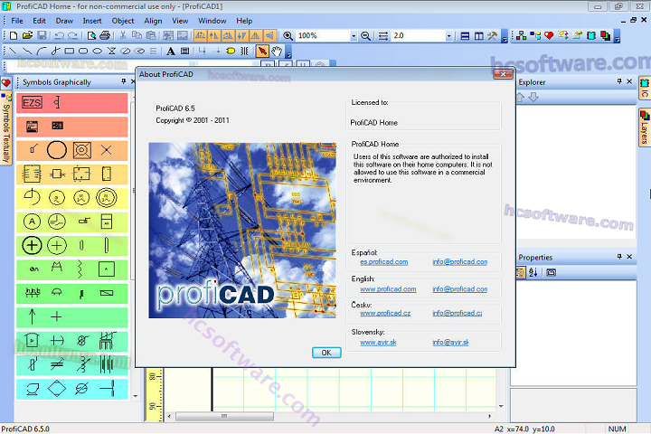Screen dimensions: 651x434
Task: Select the rectangle drawing tool
Action: 70,51
